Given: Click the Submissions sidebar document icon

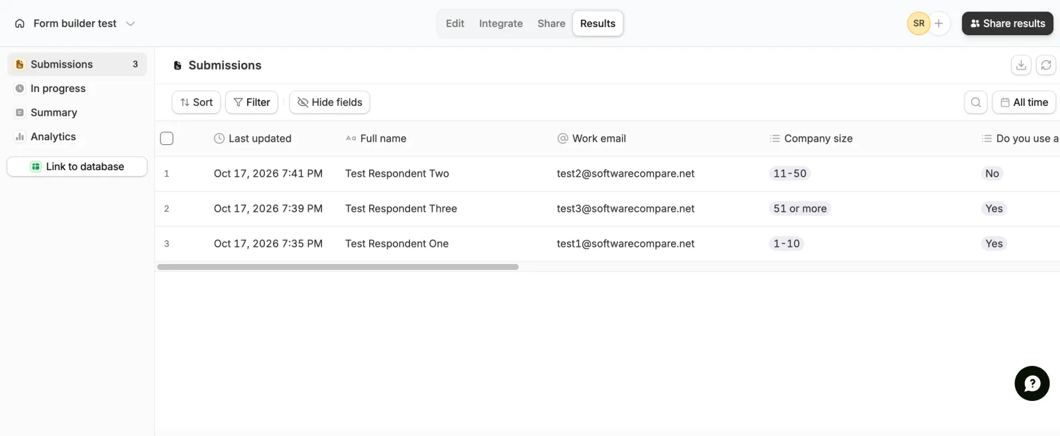Looking at the screenshot, I should point(20,64).
